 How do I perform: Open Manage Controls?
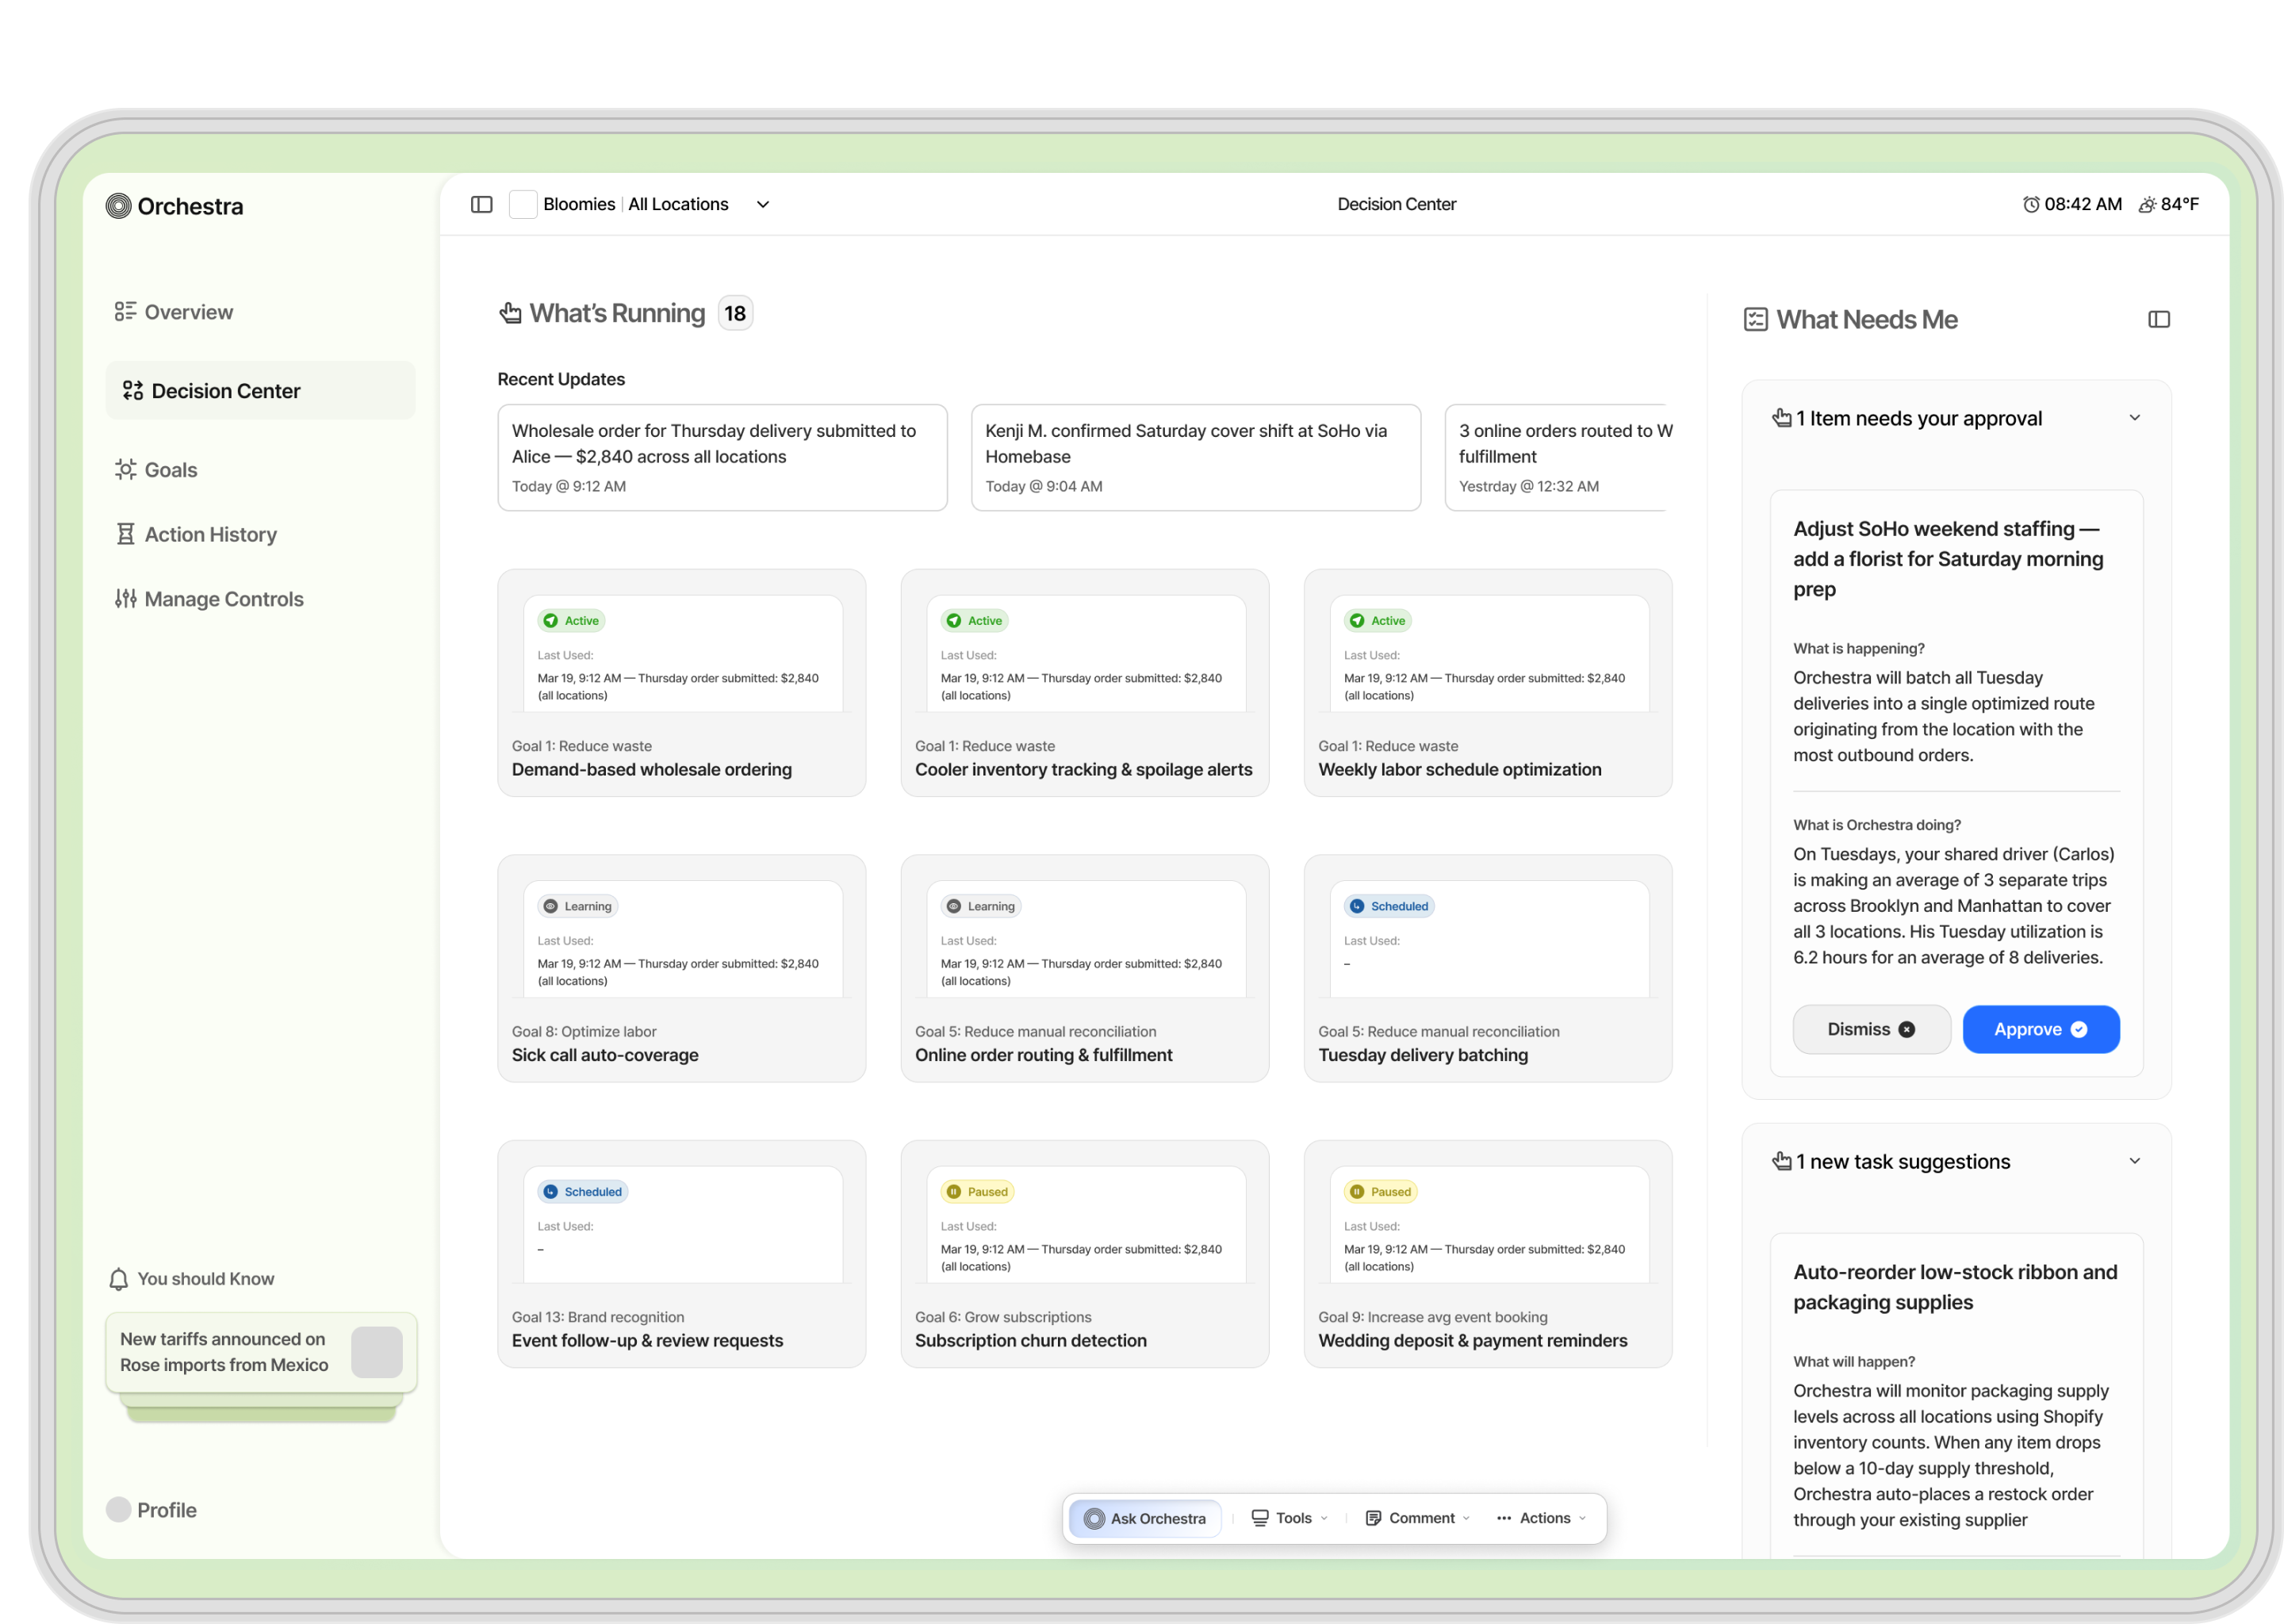(x=209, y=599)
